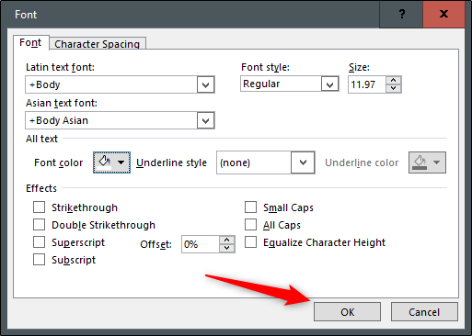The height and width of the screenshot is (336, 472).
Task: Click the +Body Asian font field
Action: pos(111,120)
